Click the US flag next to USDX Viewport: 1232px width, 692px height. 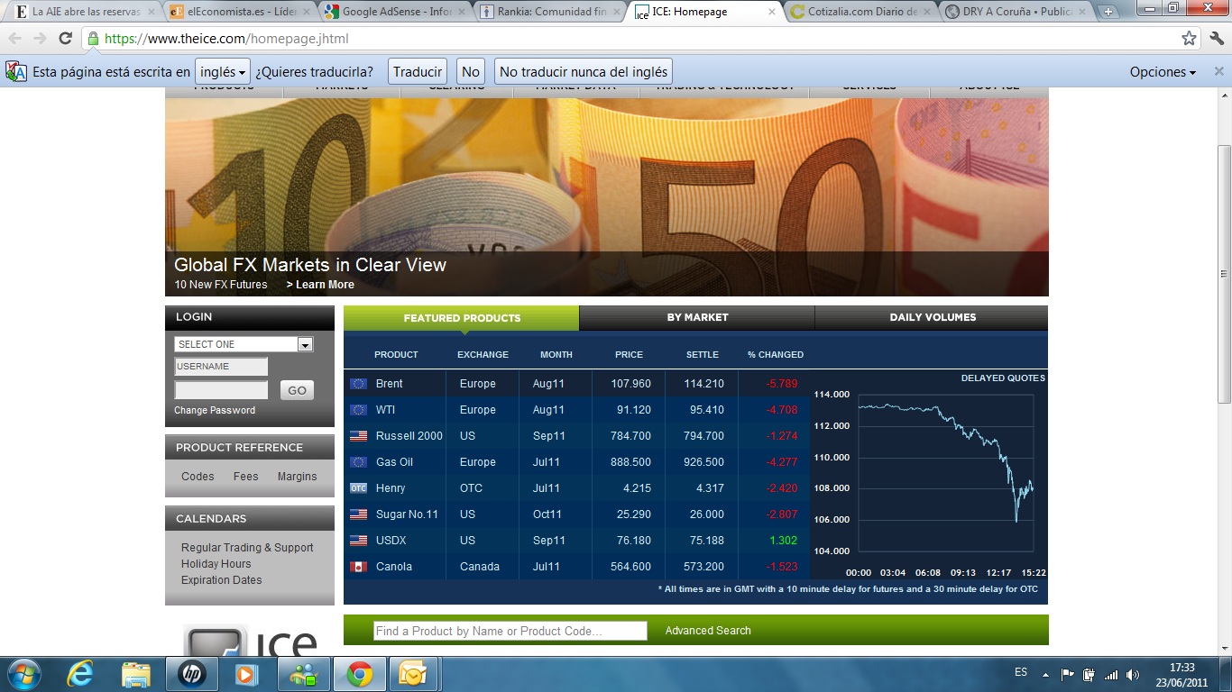pyautogui.click(x=359, y=541)
